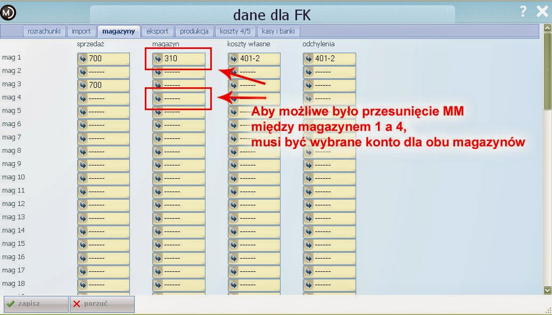This screenshot has width=552, height=315.
Task: Select the mag 3 sprzedaż field showing 700
Action: [103, 85]
